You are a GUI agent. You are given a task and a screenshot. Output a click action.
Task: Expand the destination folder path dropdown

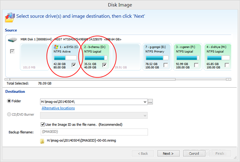(145, 102)
